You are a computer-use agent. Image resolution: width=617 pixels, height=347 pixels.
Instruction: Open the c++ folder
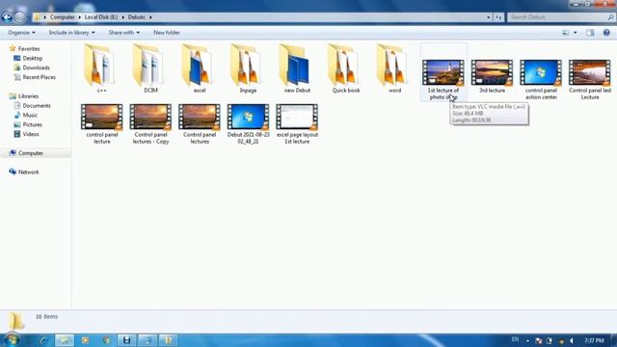click(x=101, y=68)
